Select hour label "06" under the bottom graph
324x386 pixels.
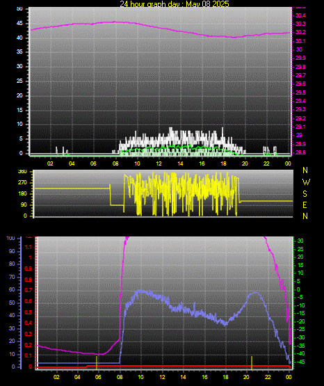tap(98, 377)
